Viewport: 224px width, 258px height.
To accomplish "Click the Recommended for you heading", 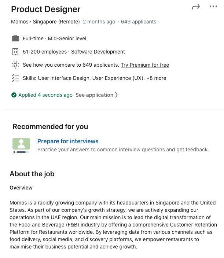I will point(50,126).
